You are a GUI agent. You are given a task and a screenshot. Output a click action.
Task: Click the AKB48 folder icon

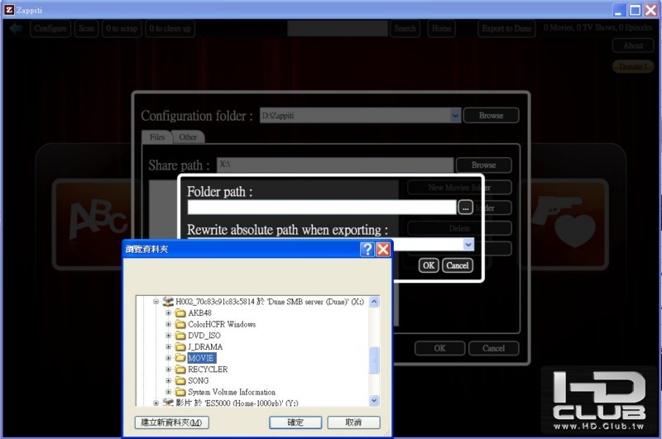[180, 313]
